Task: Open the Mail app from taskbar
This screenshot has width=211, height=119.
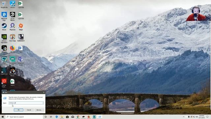Action: tap(73, 117)
